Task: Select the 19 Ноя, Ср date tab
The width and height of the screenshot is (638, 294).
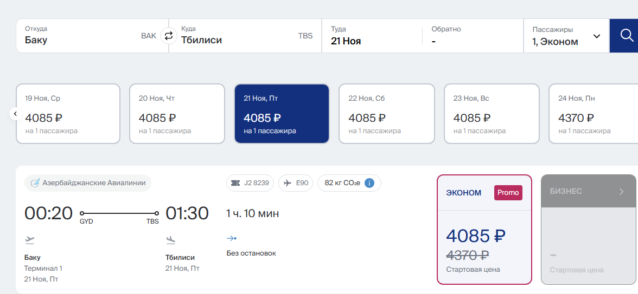Action: click(x=68, y=114)
